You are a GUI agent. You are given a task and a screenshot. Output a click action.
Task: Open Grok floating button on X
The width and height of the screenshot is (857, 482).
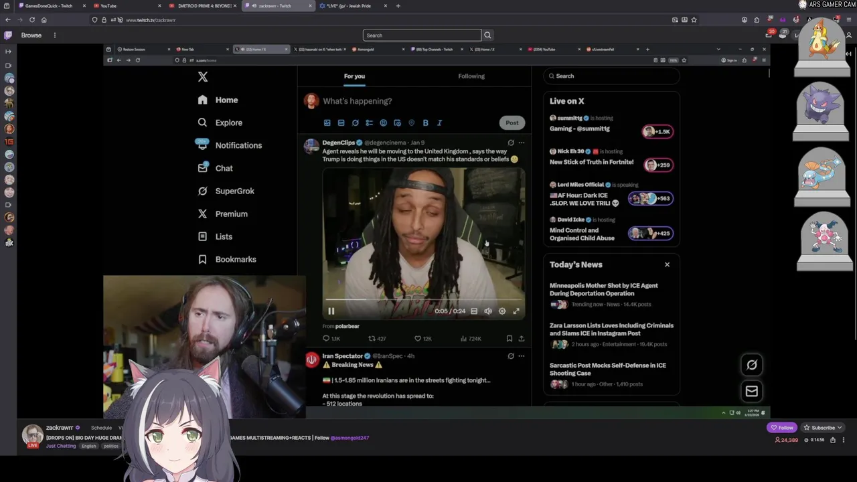point(752,365)
